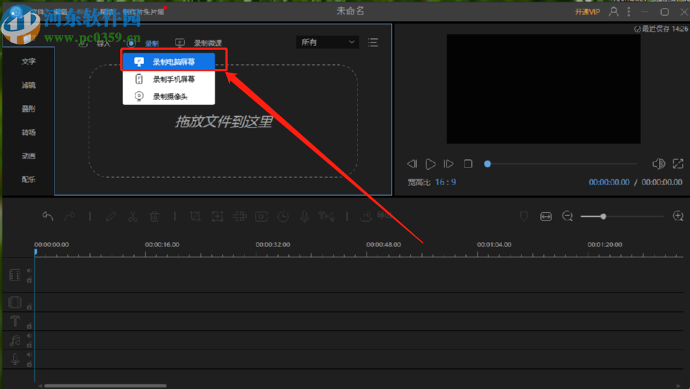Click the redo arrow in timeline toolbar

click(70, 216)
